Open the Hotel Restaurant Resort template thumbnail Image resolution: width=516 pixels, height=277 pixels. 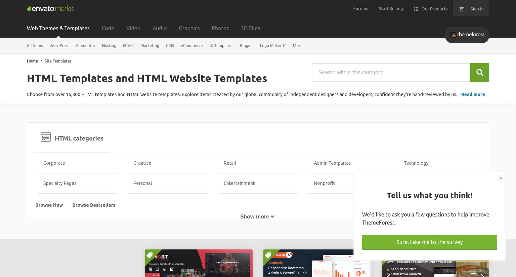435,269
